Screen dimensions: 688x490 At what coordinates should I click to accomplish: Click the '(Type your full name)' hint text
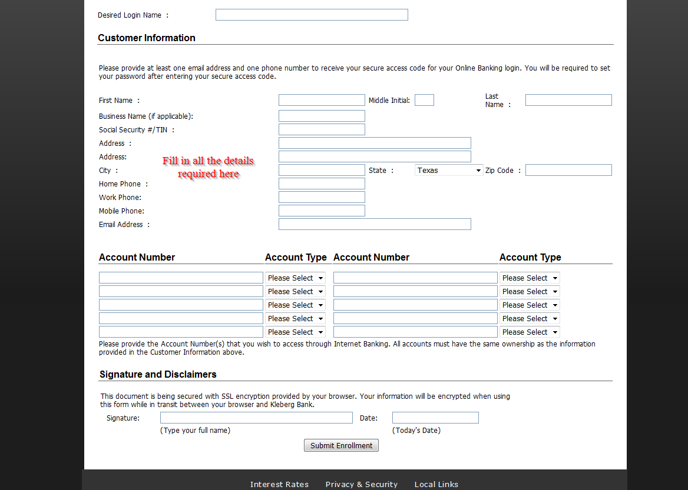(195, 431)
